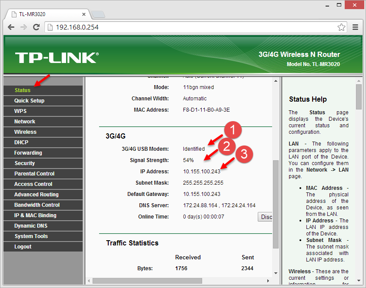Select the TL-MR3020 browser tab
This screenshot has height=288, width=366.
[47, 14]
